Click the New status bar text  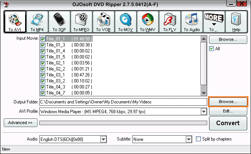tap(6, 149)
